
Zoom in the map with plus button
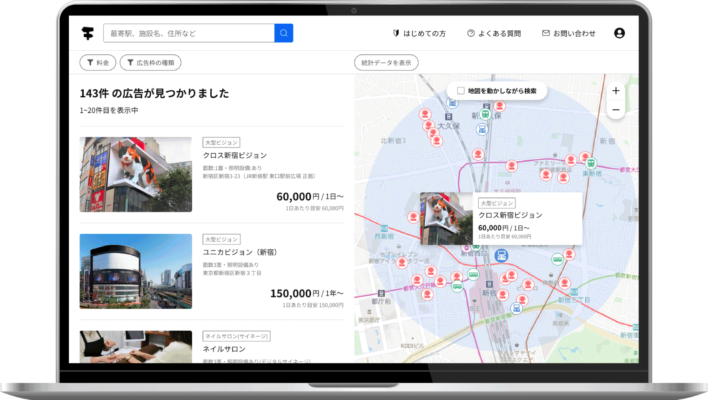615,91
